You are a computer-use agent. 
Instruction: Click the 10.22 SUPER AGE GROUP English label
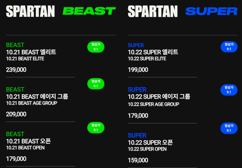[x=154, y=104]
